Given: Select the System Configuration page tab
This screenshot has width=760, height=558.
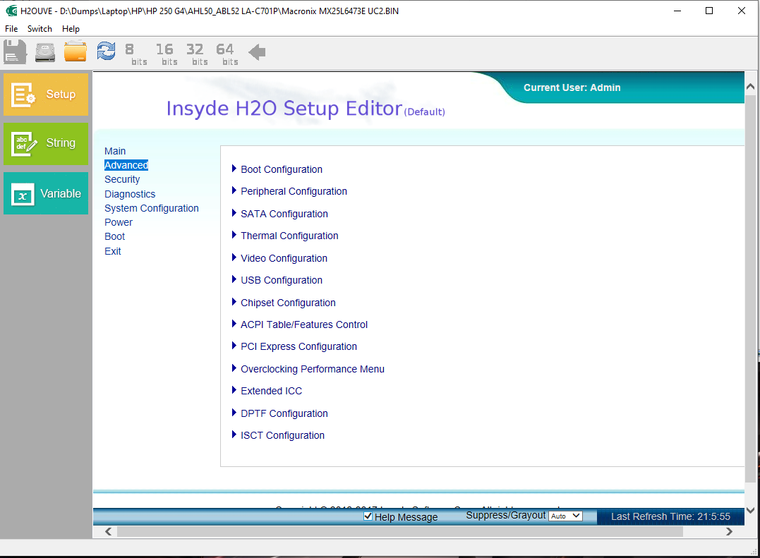Looking at the screenshot, I should (152, 208).
